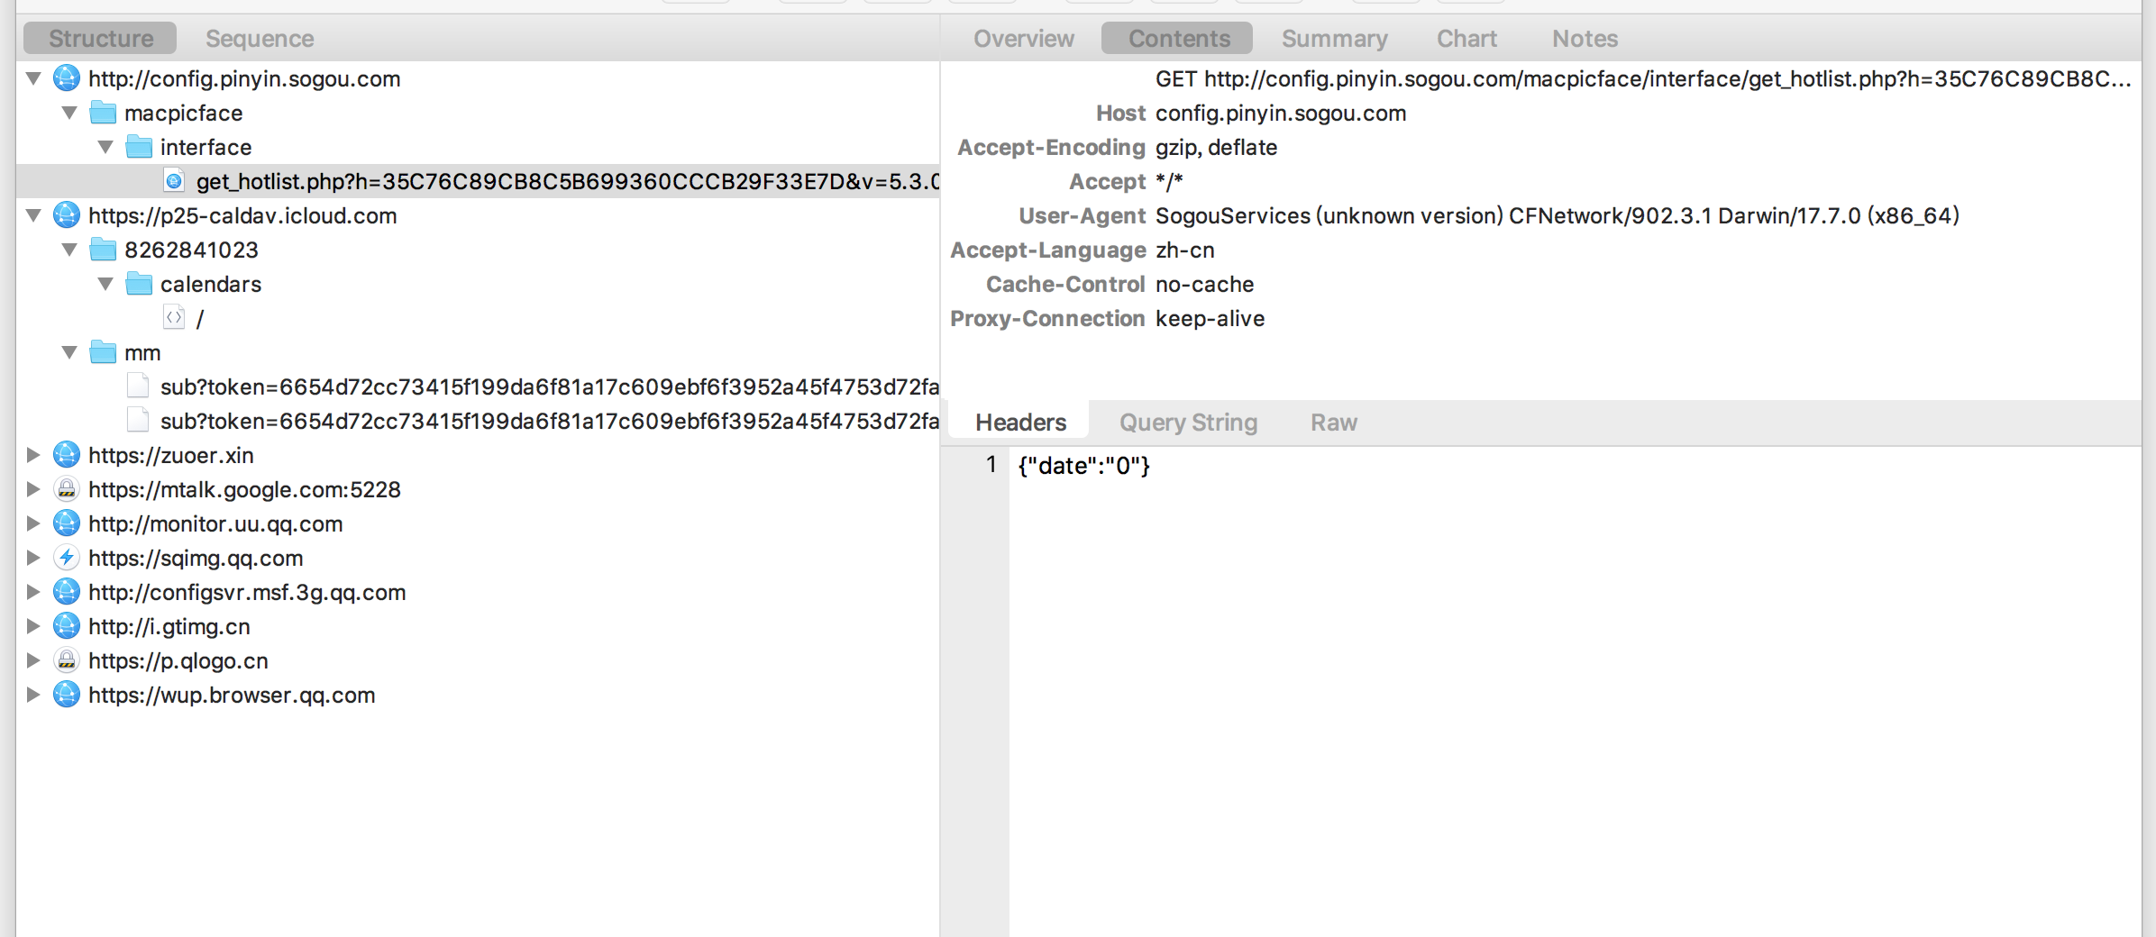Screen dimensions: 2156x937
Task: Click the GET request URL line
Action: pos(1642,78)
